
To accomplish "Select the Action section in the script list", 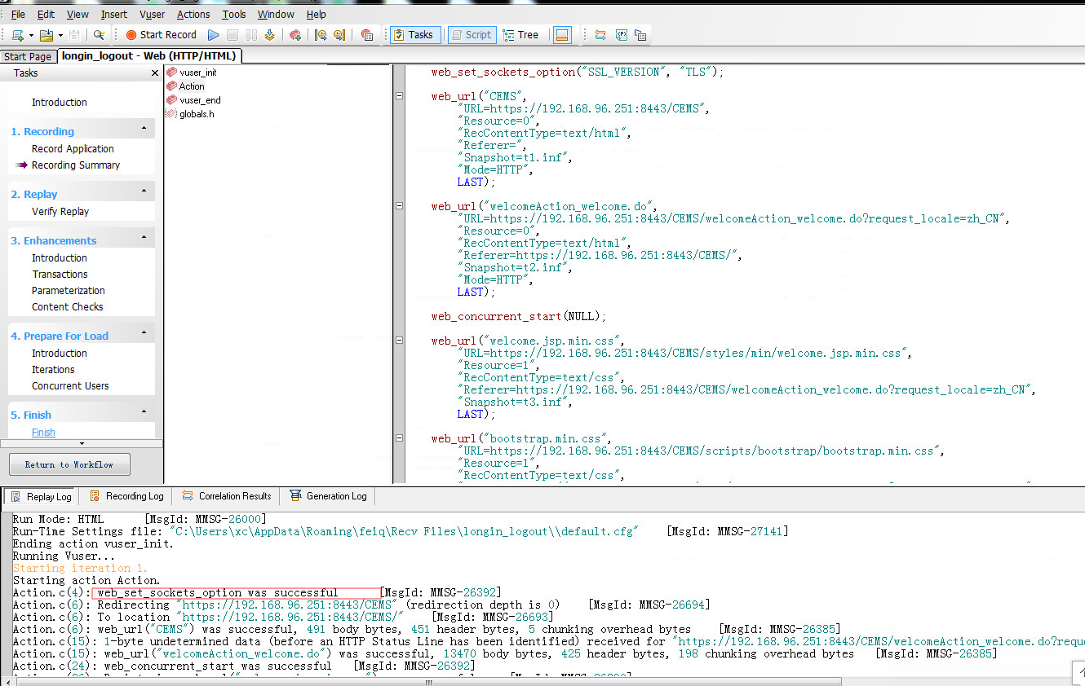I will point(193,86).
